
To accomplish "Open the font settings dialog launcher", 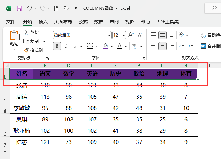I will click(144, 59).
